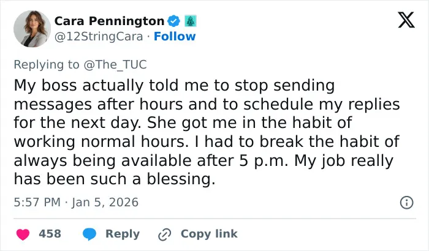Click the teal affiliate badge beside name
The height and width of the screenshot is (251, 429).
click(x=191, y=21)
